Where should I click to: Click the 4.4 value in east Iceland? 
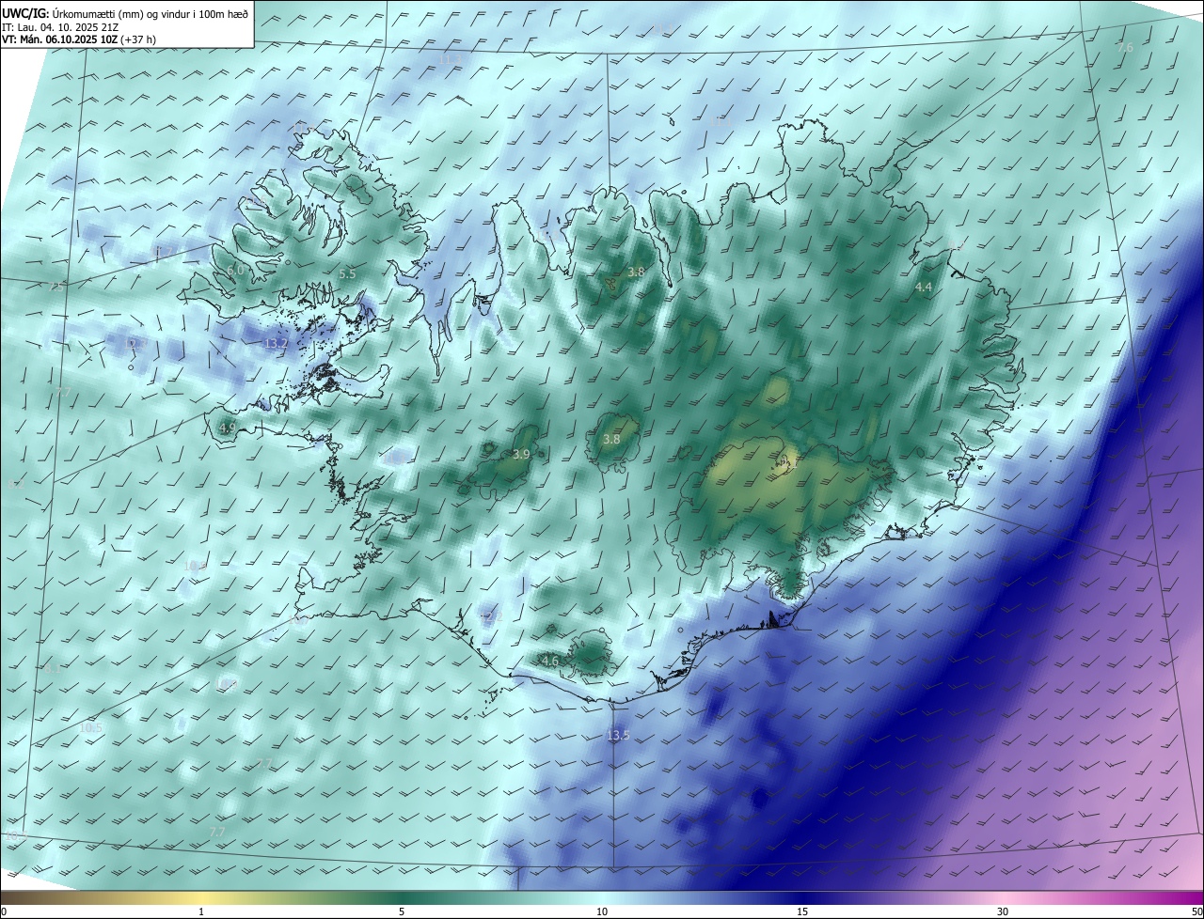(924, 287)
